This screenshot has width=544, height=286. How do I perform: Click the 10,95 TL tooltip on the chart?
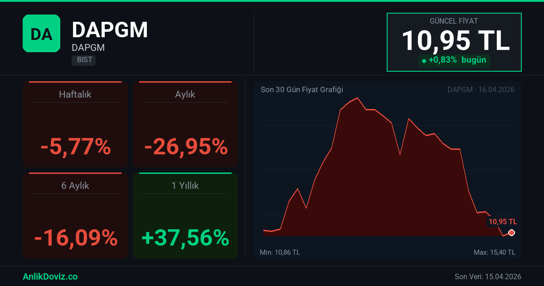pos(502,222)
